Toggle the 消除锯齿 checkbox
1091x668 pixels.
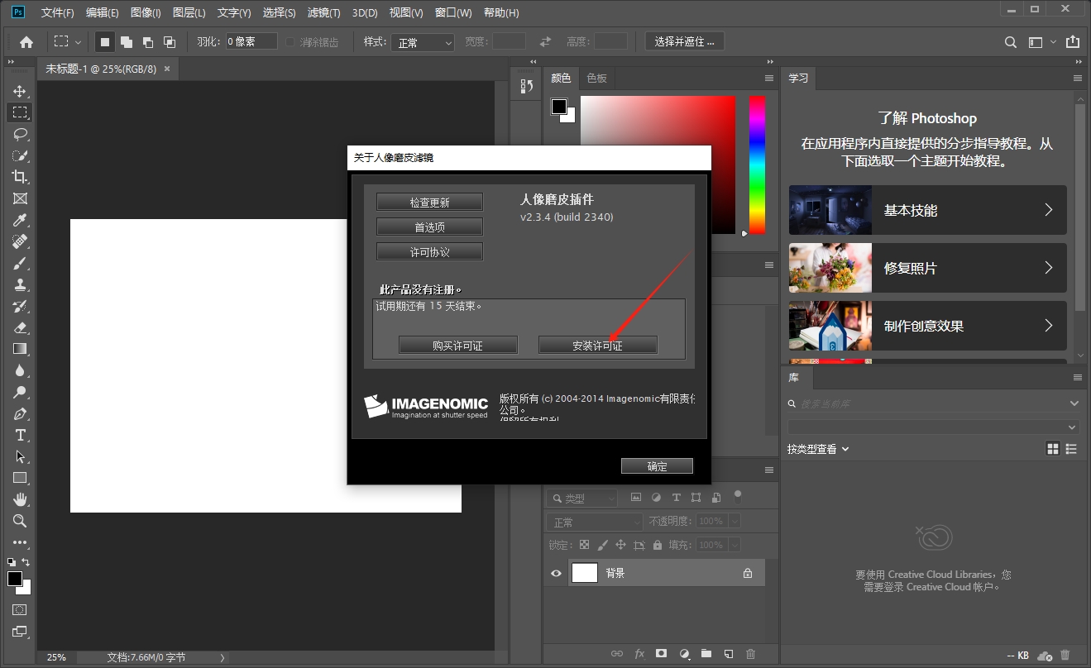290,42
